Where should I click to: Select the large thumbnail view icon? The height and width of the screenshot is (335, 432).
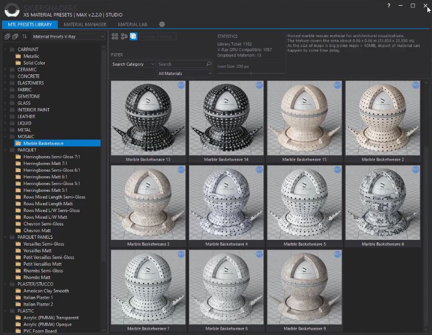[124, 36]
